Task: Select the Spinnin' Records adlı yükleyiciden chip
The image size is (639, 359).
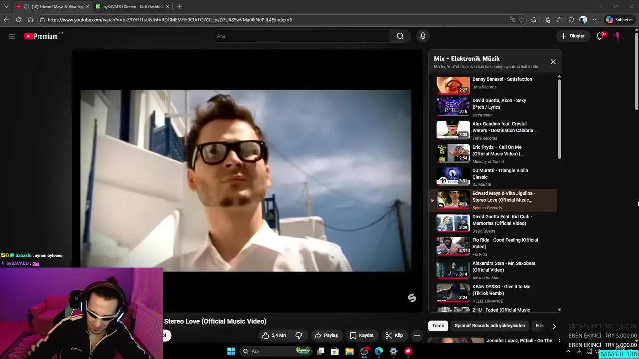Action: [x=490, y=326]
